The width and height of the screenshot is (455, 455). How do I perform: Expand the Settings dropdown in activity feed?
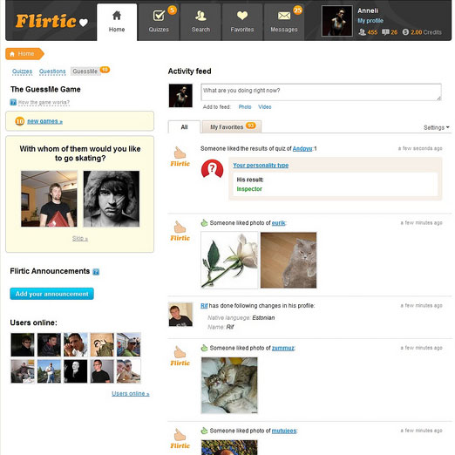coord(436,127)
